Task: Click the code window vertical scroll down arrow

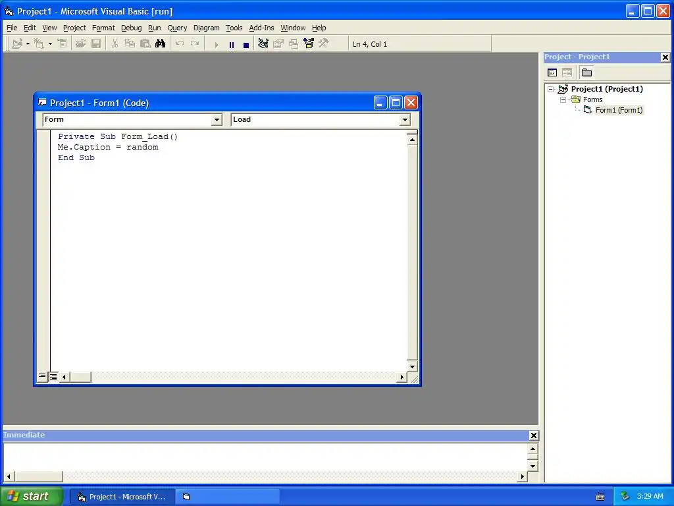Action: [412, 366]
